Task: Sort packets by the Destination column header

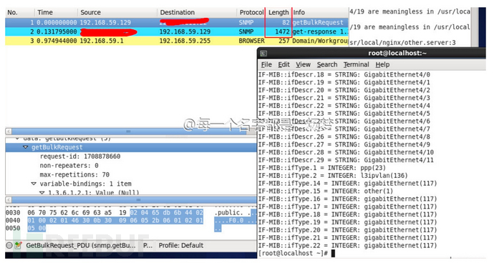Action: click(x=197, y=13)
